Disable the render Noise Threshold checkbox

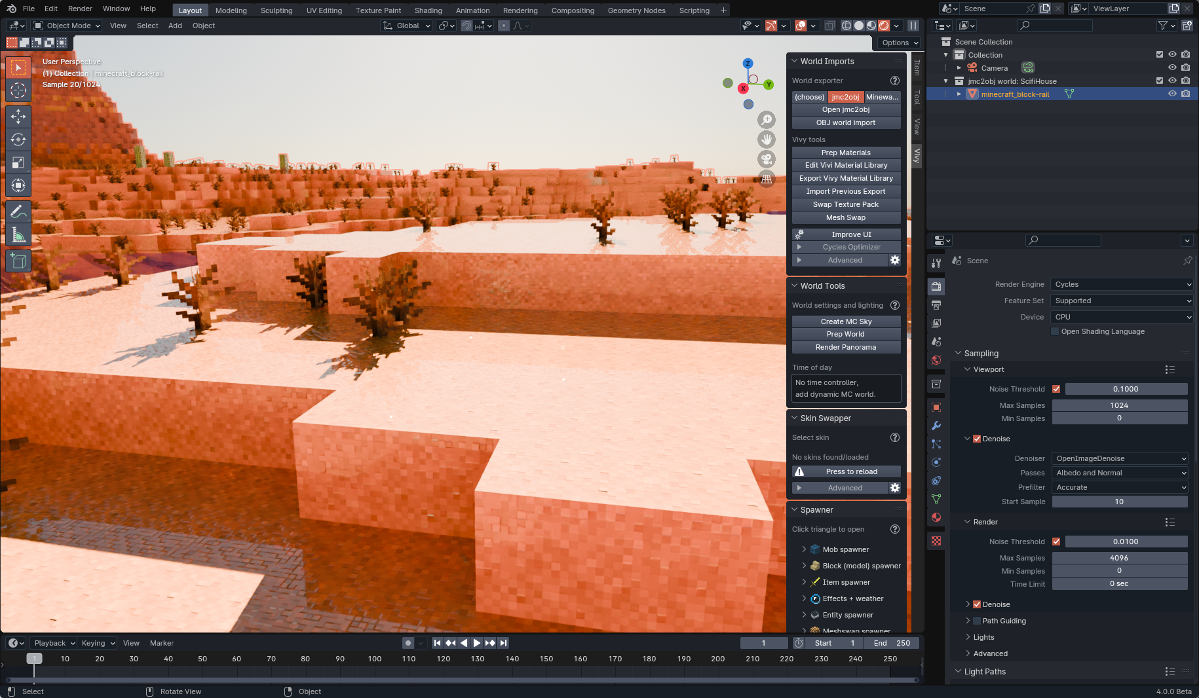pyautogui.click(x=1056, y=542)
